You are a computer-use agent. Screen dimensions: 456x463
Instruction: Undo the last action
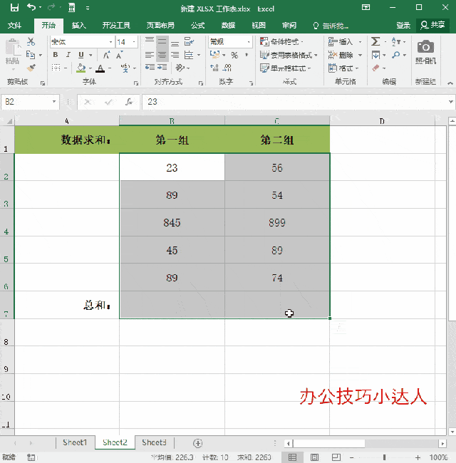(31, 7)
